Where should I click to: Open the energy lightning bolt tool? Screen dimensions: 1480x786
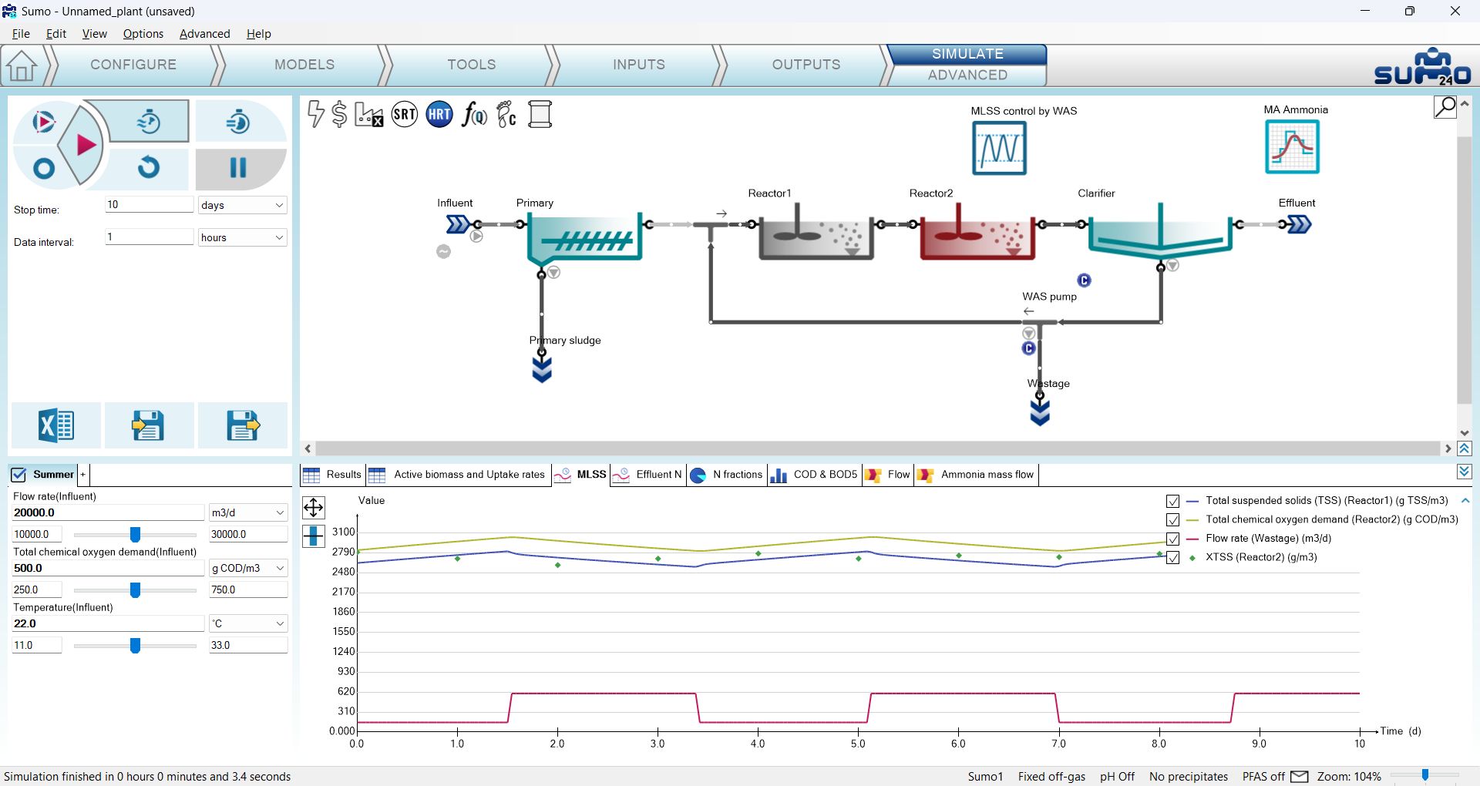(315, 114)
